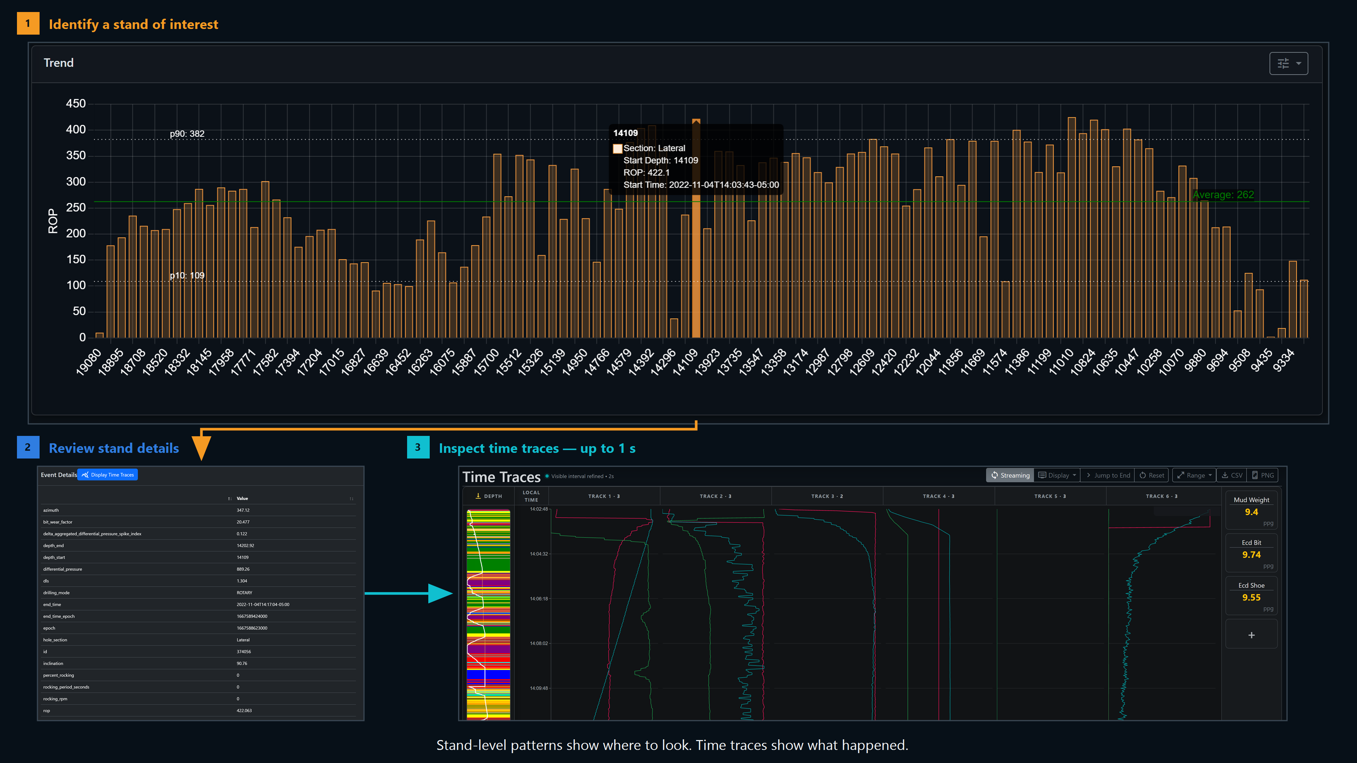Click the azimuth row value 347.12

[243, 510]
